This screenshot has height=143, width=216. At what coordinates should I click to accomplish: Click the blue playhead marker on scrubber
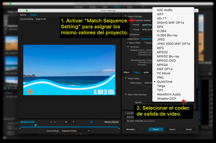(36, 125)
